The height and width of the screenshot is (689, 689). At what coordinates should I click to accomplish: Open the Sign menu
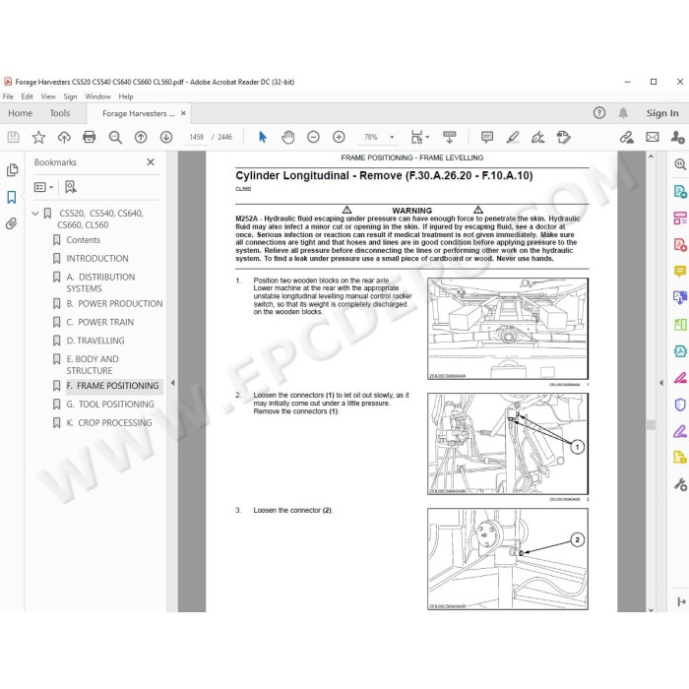click(70, 96)
